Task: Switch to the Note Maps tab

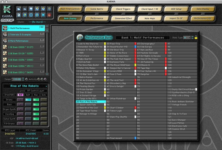Action: point(150,18)
